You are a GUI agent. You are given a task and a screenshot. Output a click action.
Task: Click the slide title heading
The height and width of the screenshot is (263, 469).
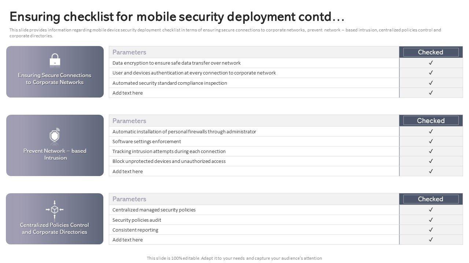(x=177, y=17)
